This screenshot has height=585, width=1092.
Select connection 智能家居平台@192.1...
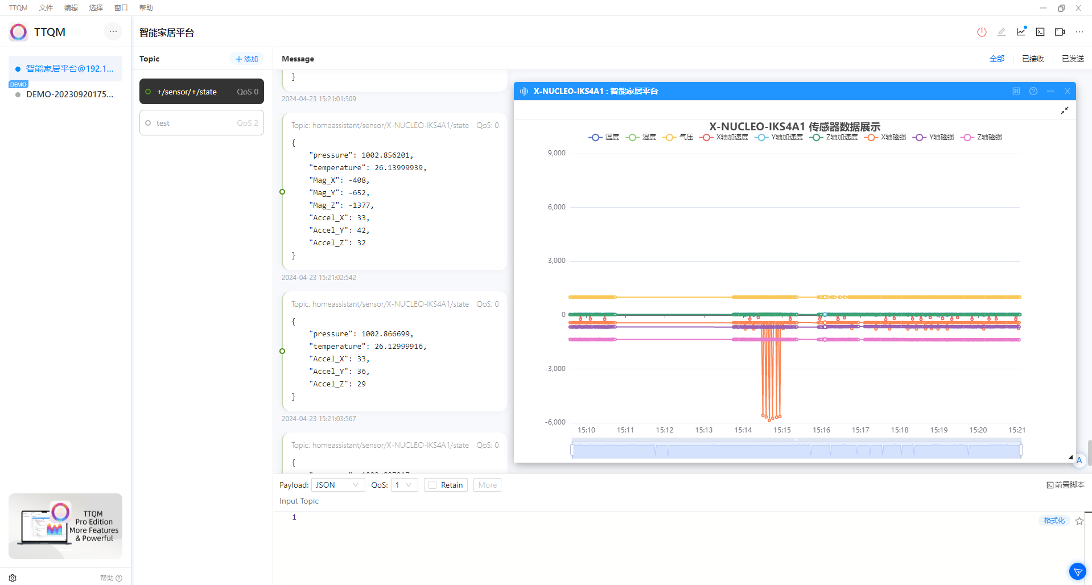(x=65, y=68)
